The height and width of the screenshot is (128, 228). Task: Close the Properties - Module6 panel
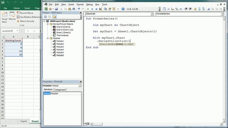coord(81,82)
